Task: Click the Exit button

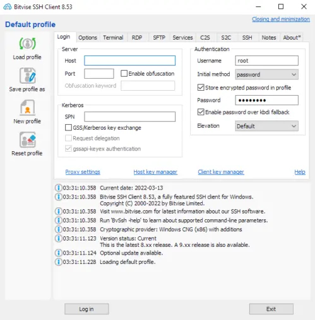Action: click(x=271, y=309)
